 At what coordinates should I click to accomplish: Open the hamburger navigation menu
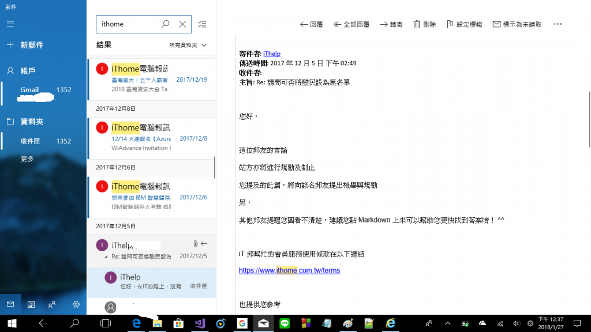(x=10, y=24)
